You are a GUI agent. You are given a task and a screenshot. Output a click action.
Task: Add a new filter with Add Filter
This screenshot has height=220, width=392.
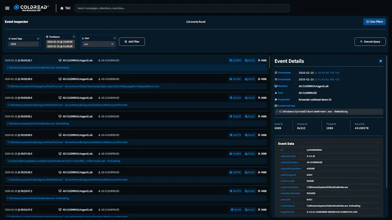click(x=132, y=41)
